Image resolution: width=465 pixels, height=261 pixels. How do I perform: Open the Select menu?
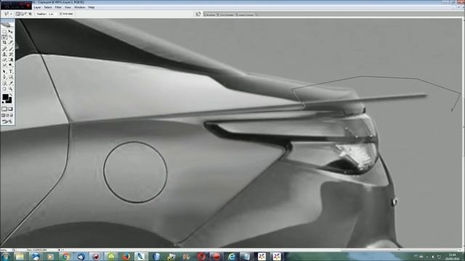click(48, 7)
